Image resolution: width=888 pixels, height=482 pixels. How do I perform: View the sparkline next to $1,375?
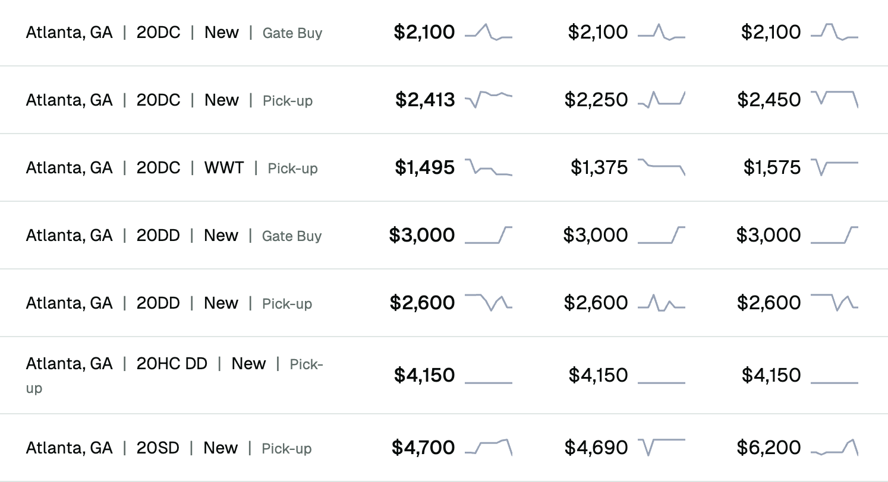coord(661,167)
